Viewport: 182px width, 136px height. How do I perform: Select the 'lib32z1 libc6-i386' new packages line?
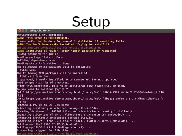34,76
